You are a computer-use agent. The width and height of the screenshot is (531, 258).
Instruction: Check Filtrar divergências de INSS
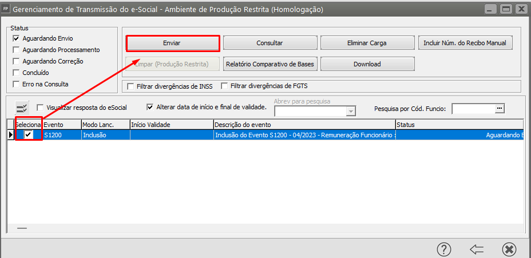click(x=131, y=87)
